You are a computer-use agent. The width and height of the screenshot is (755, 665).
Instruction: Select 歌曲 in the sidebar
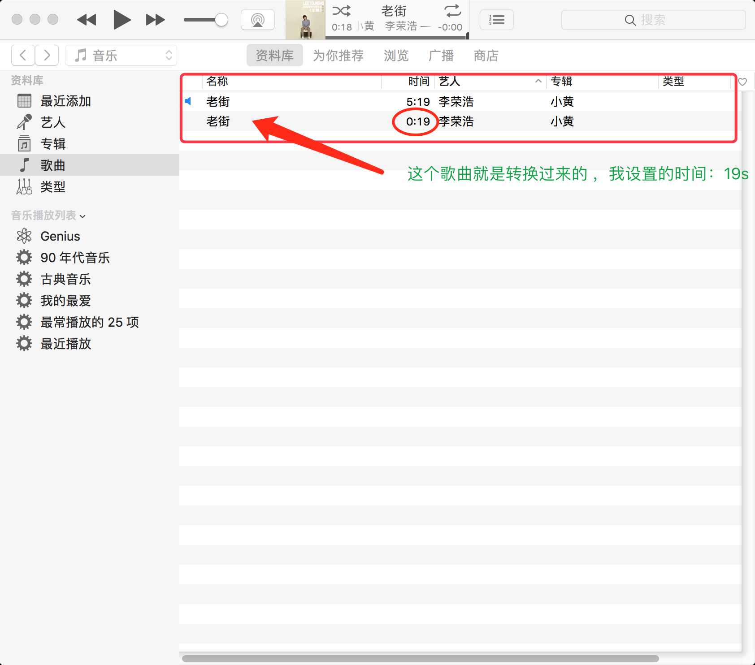click(x=90, y=165)
